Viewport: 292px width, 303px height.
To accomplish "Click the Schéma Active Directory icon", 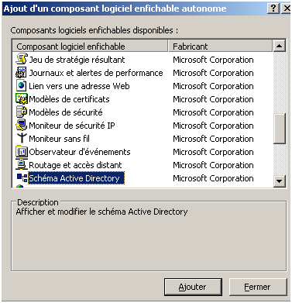I will (22, 178).
